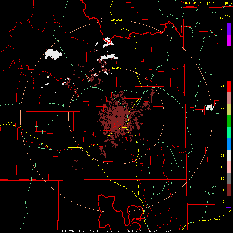
Task: Click the HHC product label
Action: click(228, 16)
